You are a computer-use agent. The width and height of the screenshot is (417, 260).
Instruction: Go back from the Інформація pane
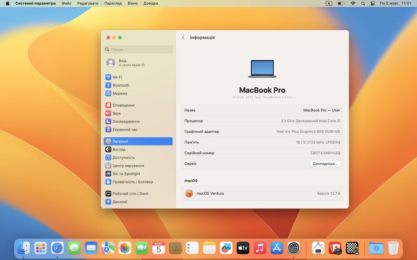coord(183,37)
